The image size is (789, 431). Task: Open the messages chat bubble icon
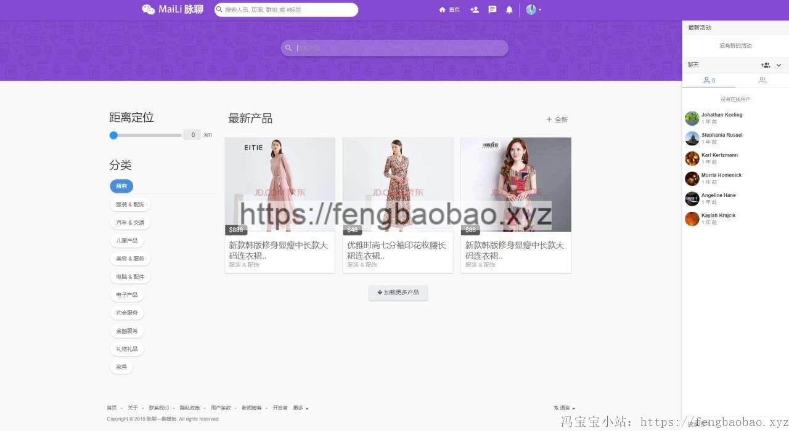(x=492, y=10)
